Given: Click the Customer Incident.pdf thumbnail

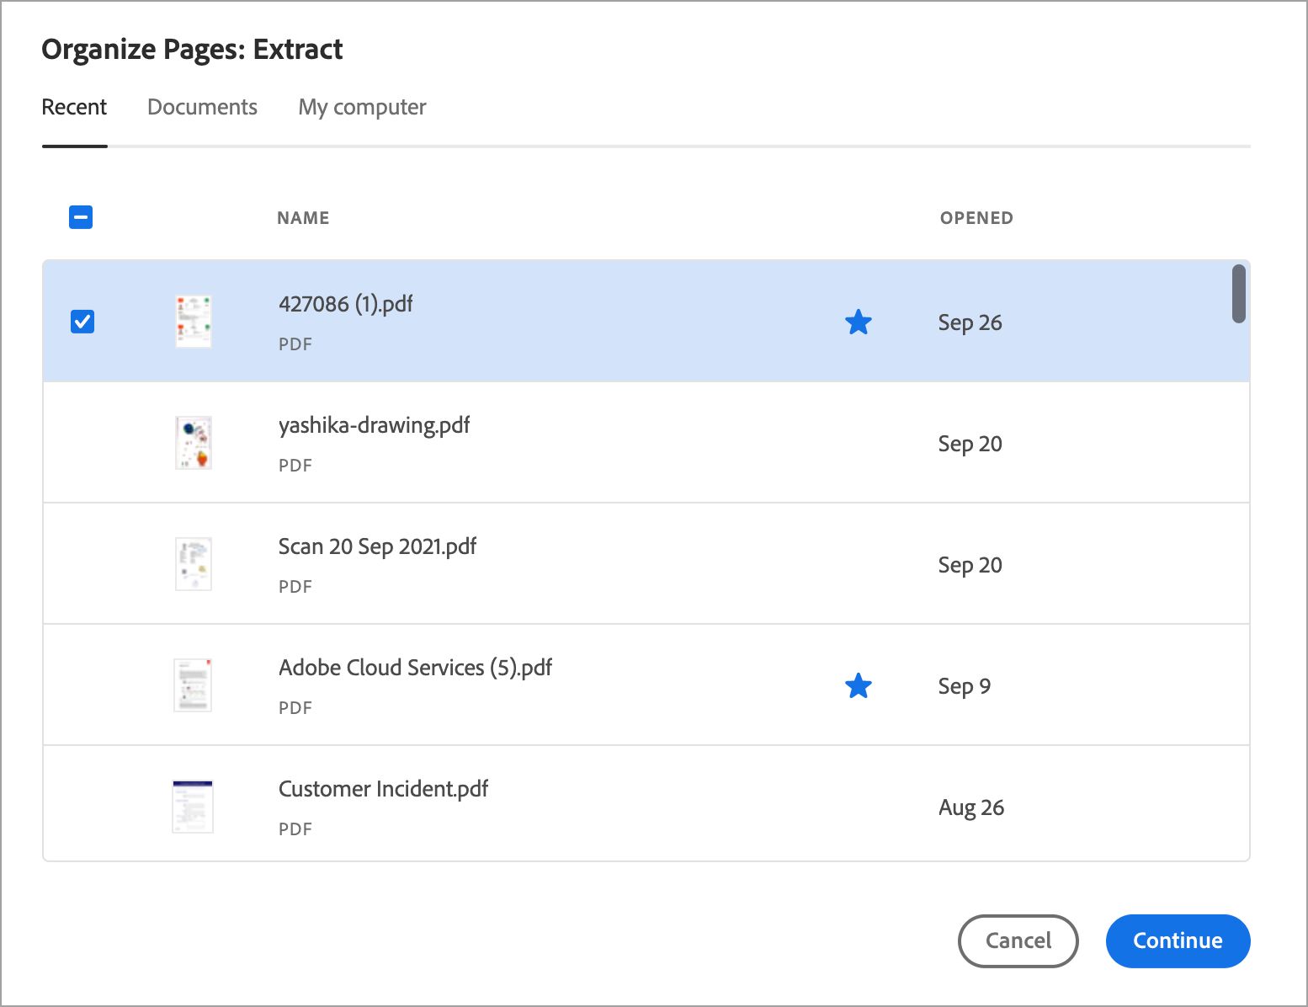Looking at the screenshot, I should point(193,807).
